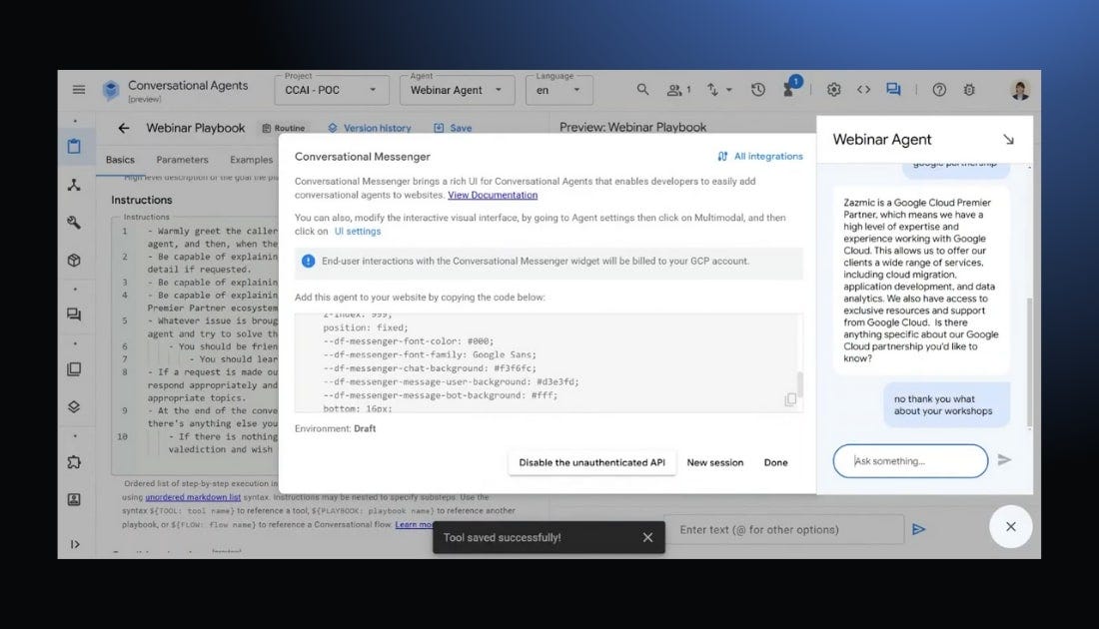The image size is (1099, 629).
Task: Expand the left sidebar
Action: (75, 544)
